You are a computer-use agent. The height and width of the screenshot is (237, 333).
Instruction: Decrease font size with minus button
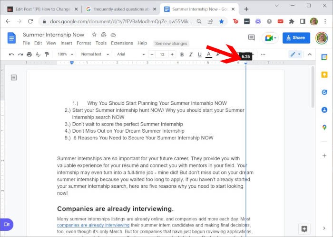pos(152,55)
